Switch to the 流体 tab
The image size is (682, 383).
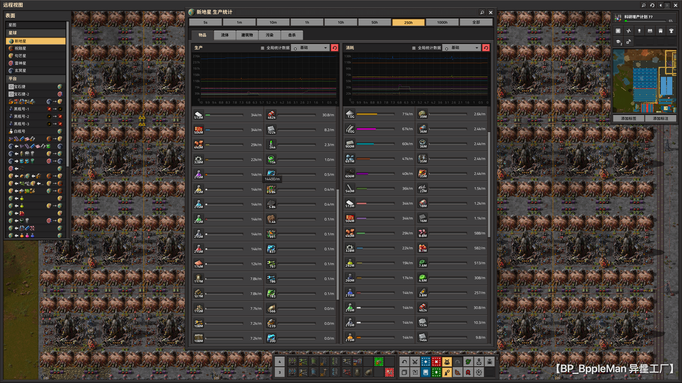(225, 35)
